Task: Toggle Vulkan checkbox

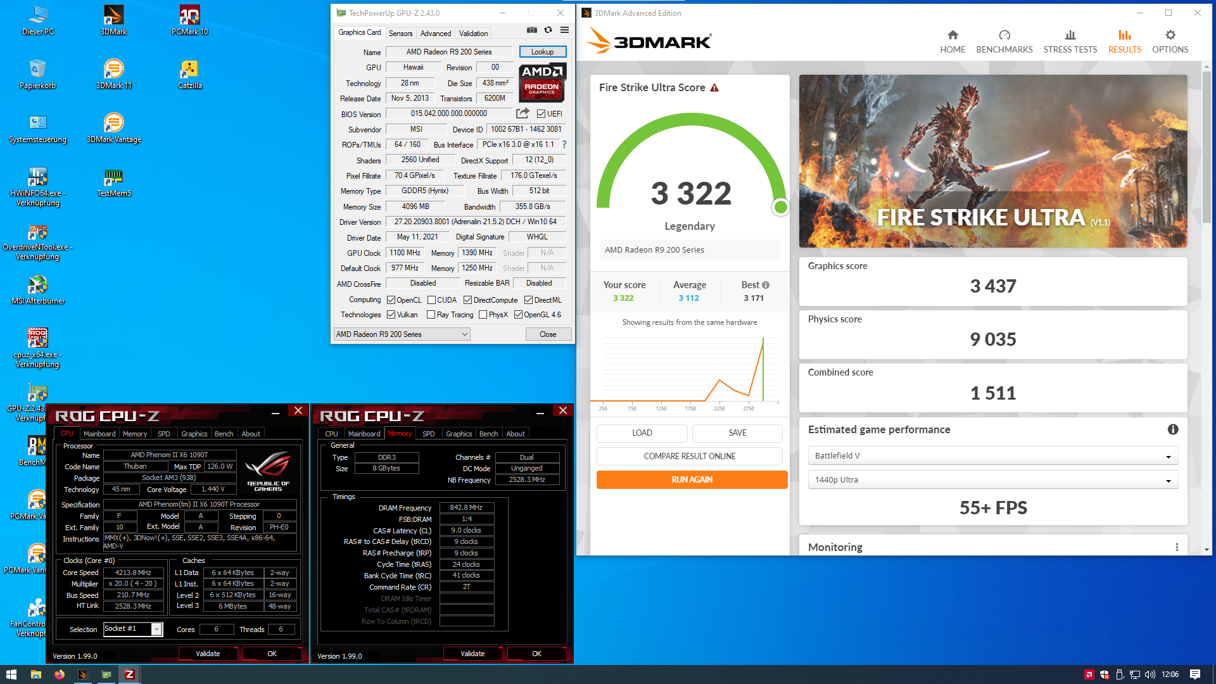Action: 391,315
